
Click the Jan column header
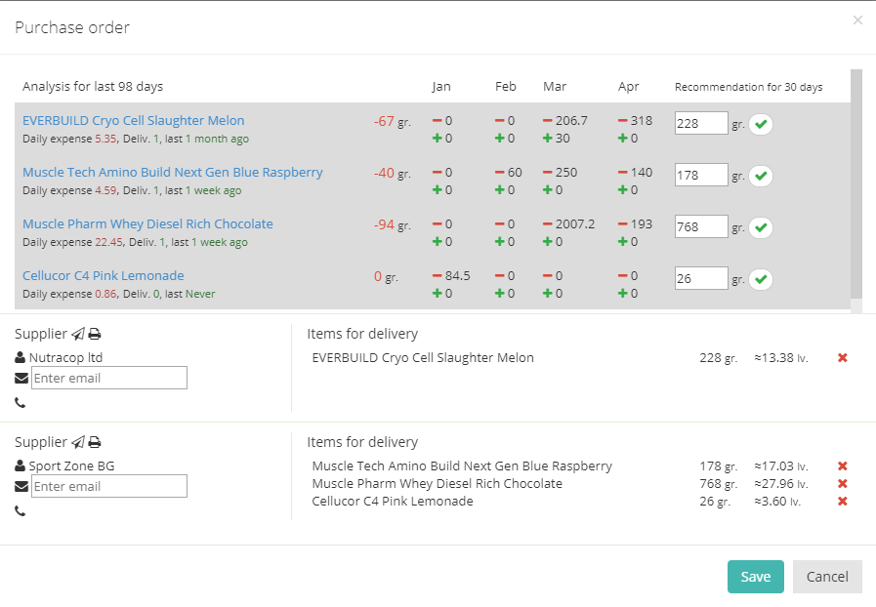pos(440,87)
